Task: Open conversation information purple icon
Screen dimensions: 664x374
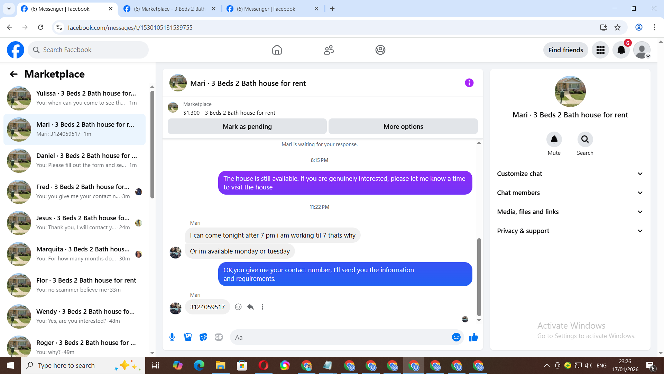Action: (x=469, y=83)
